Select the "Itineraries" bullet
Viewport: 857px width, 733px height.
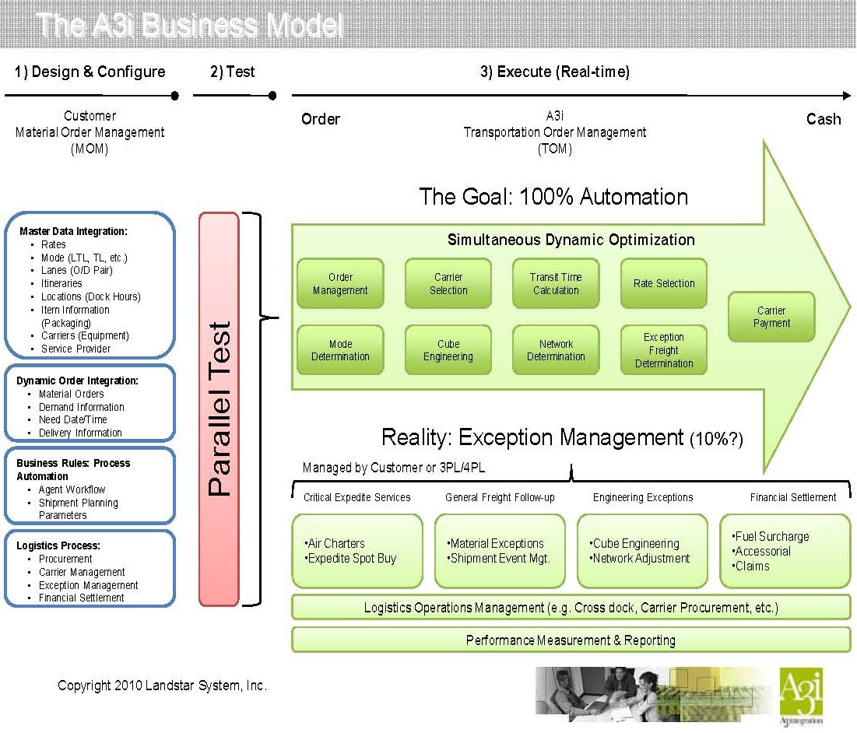[x=61, y=283]
